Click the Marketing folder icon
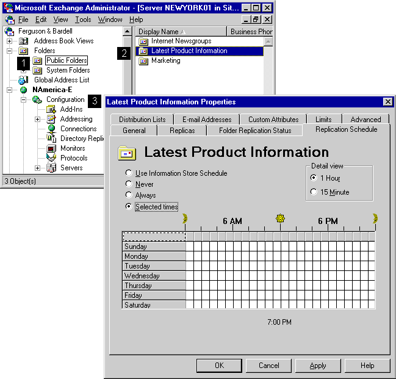The width and height of the screenshot is (396, 379). point(143,61)
